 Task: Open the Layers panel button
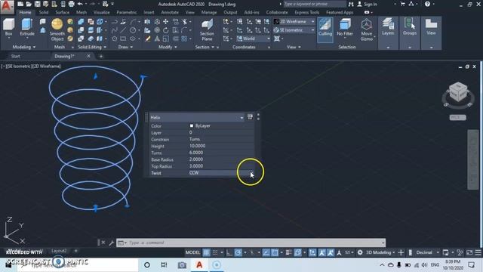click(388, 27)
